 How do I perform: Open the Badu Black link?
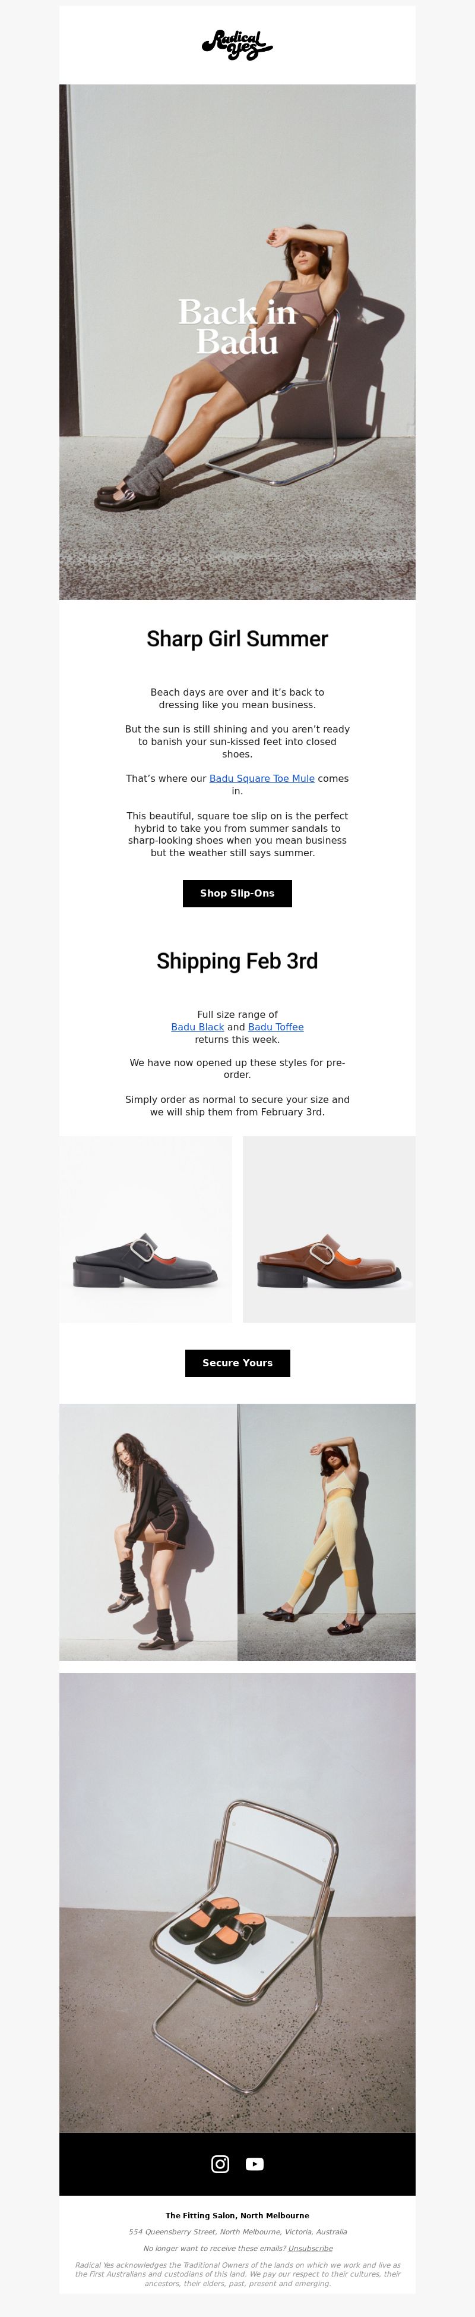click(198, 1026)
